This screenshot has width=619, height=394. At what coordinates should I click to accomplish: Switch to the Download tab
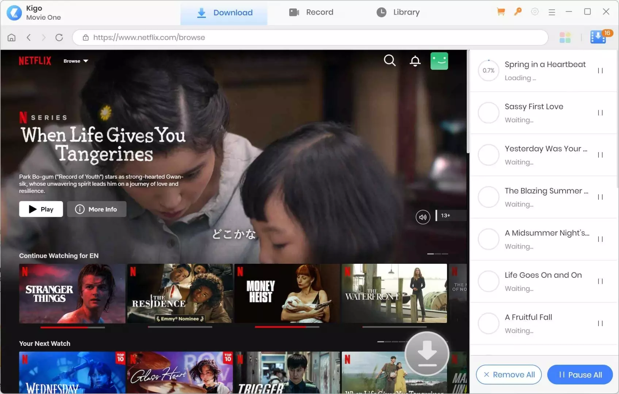224,13
